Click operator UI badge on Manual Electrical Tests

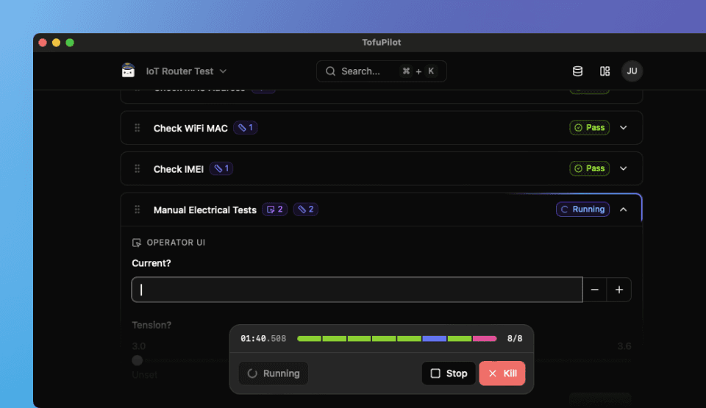click(274, 210)
